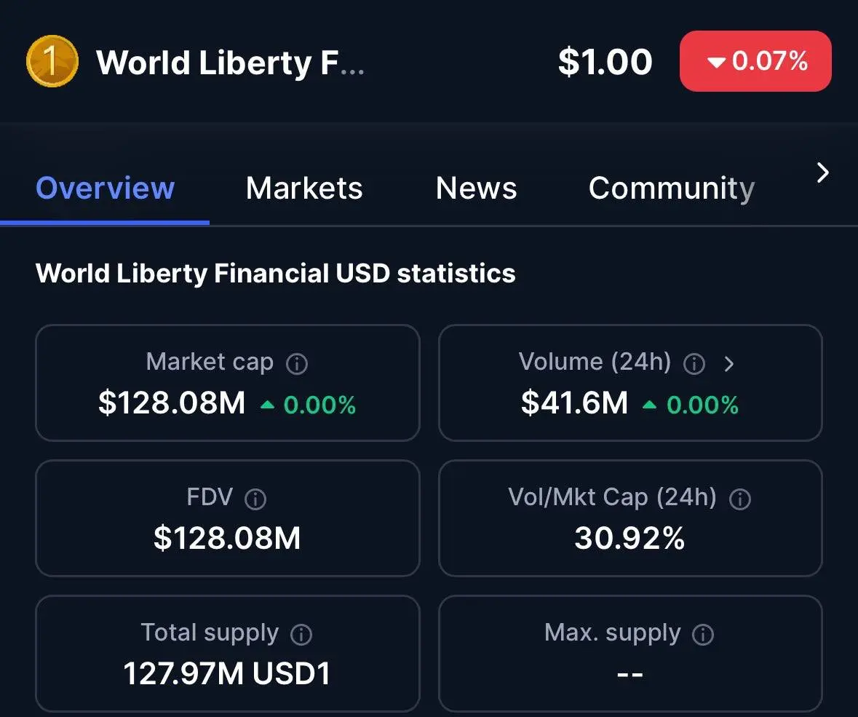Click the red 0.07% price change badge
Viewport: 858px width, 717px height.
pyautogui.click(x=755, y=60)
